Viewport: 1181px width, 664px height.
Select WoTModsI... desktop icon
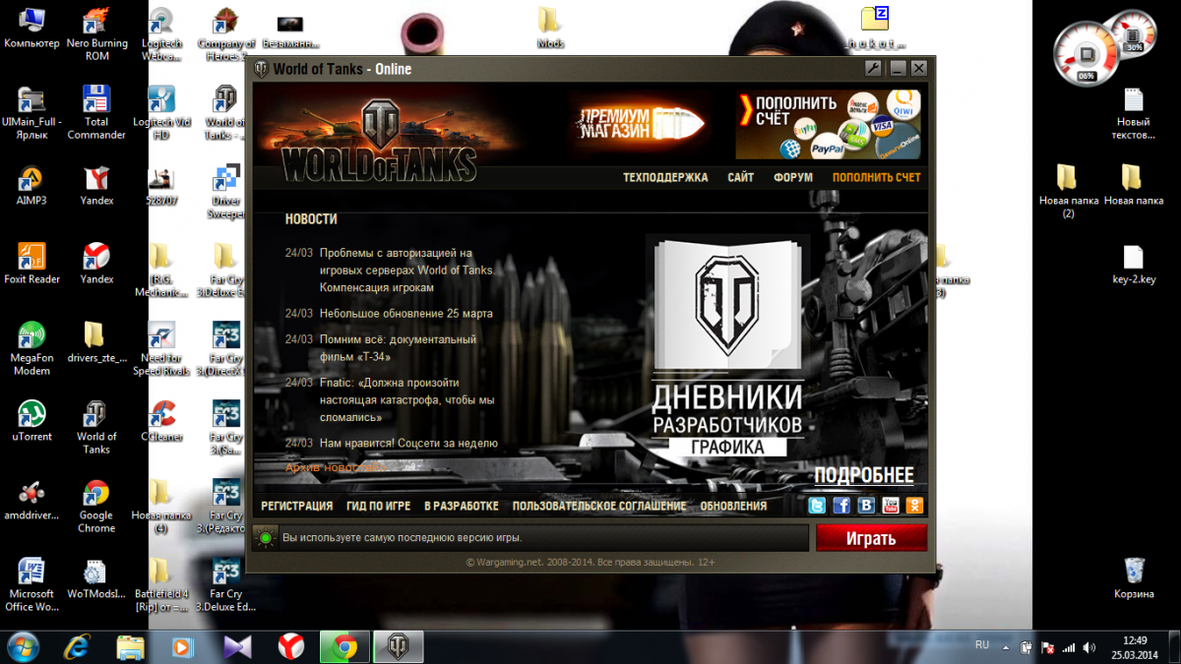tap(96, 578)
